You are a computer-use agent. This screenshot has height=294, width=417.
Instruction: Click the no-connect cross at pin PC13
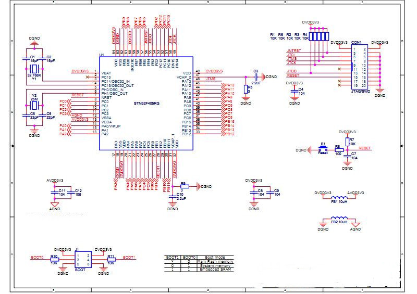(x=88, y=77)
